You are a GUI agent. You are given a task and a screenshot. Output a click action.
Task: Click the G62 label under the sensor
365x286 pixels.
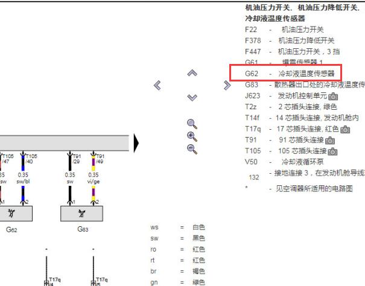pyautogui.click(x=11, y=230)
